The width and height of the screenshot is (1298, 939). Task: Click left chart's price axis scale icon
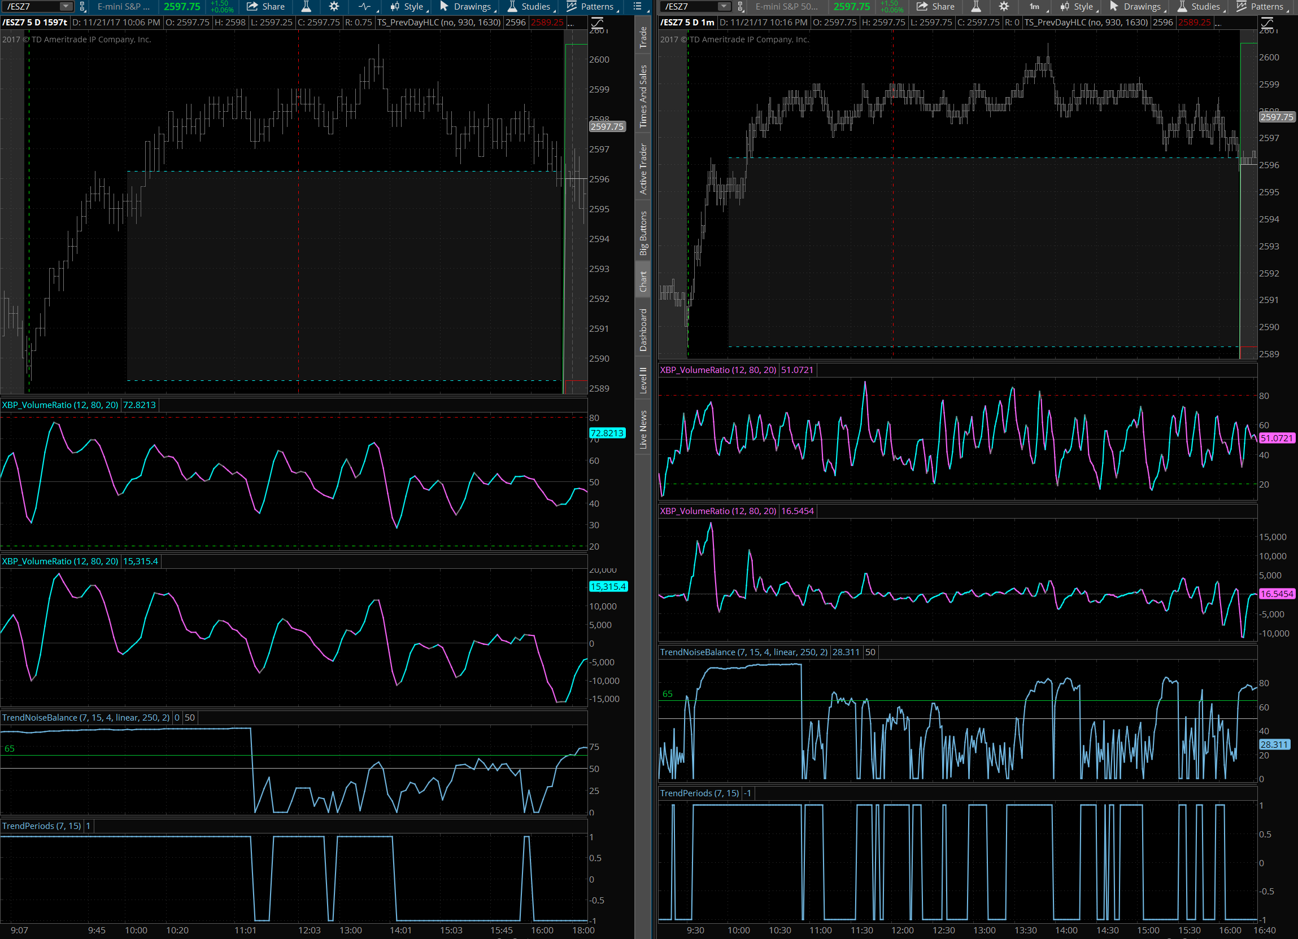[597, 24]
